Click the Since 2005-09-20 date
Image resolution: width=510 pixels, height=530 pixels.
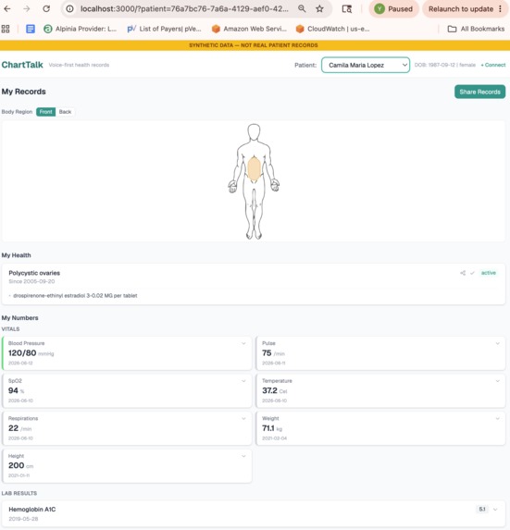31,281
